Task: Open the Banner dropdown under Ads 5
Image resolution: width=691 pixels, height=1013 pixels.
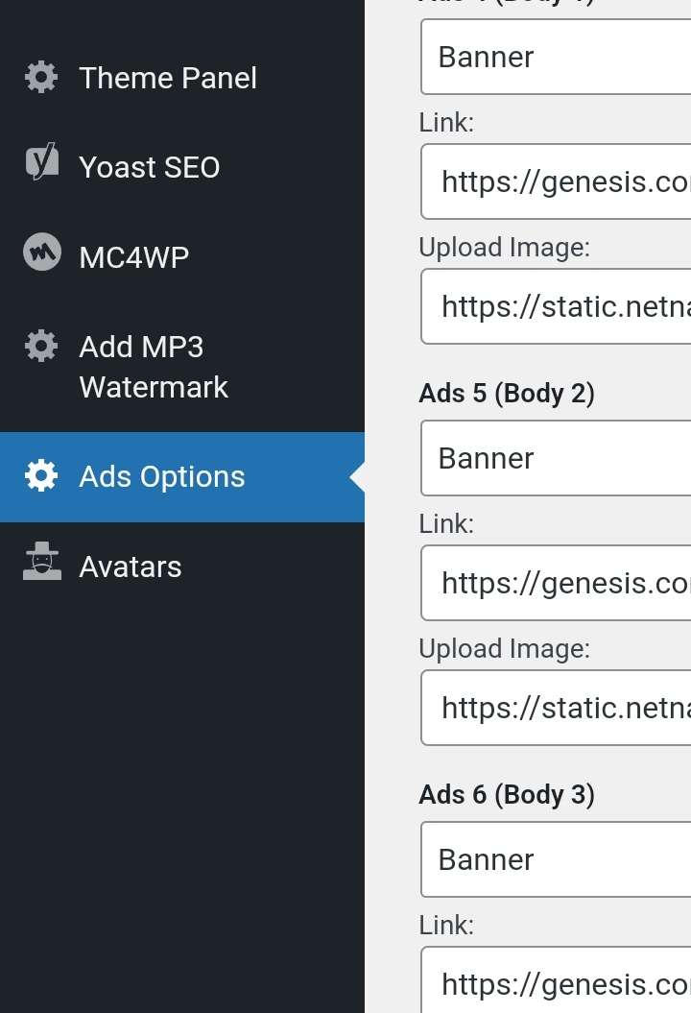Action: (x=556, y=458)
